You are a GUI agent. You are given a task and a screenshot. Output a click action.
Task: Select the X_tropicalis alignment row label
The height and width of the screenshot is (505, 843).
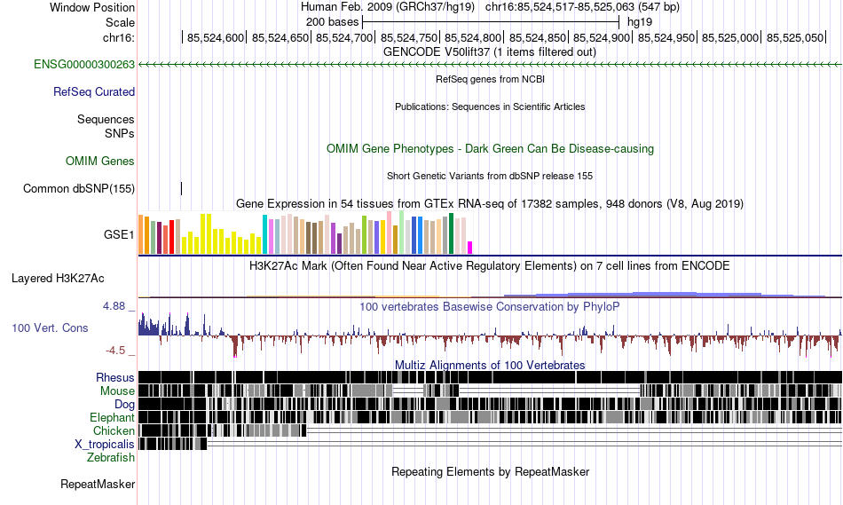coord(105,445)
